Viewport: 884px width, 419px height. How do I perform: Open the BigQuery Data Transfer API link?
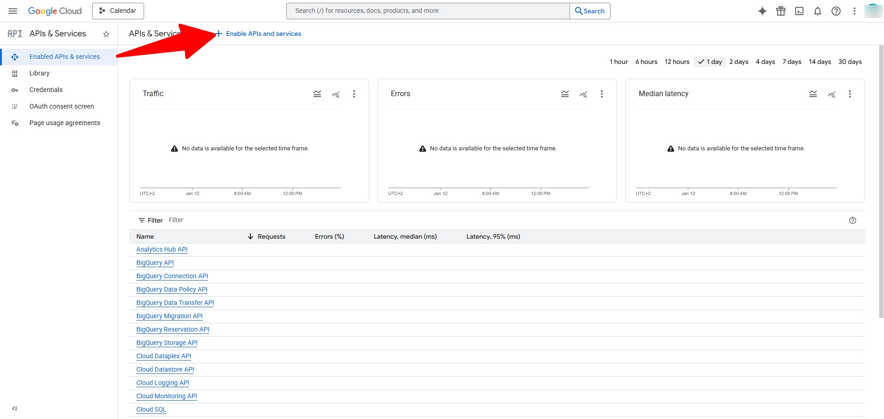[175, 303]
